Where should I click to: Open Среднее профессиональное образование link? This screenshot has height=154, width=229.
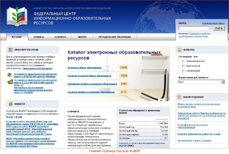[91, 92]
